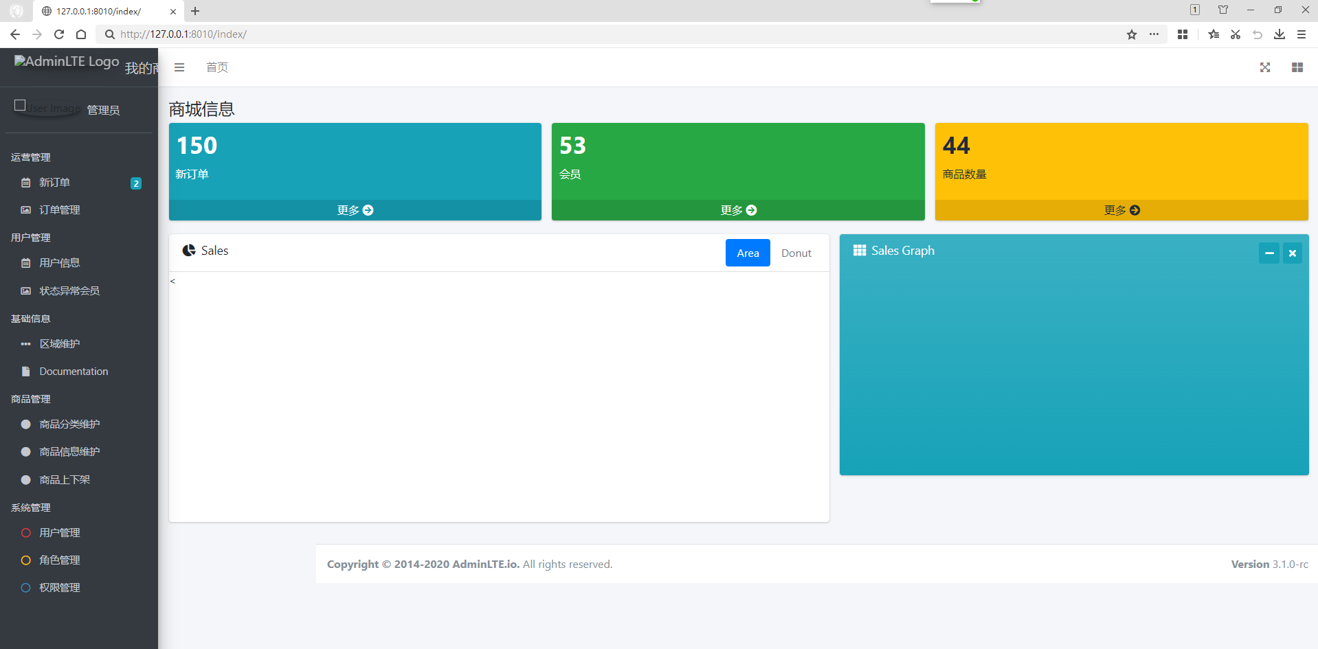
Task: Open the browser main hamburger menu
Action: pos(1302,34)
